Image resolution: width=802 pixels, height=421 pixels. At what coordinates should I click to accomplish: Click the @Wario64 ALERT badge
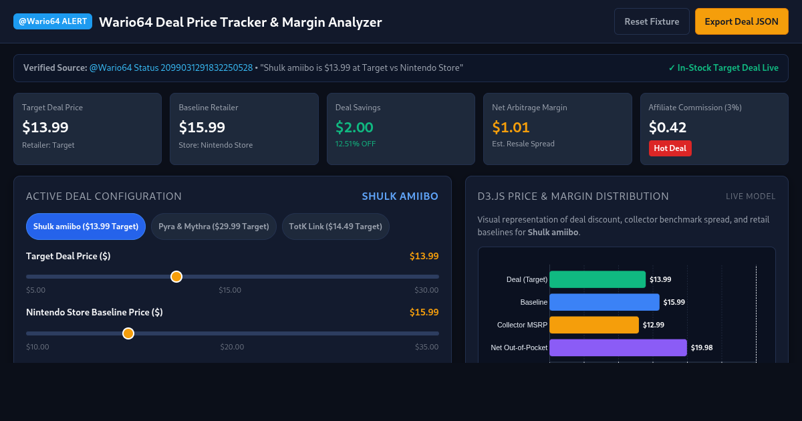tap(53, 21)
